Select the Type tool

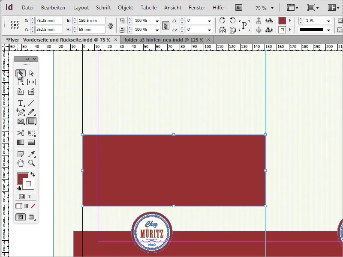[20, 103]
